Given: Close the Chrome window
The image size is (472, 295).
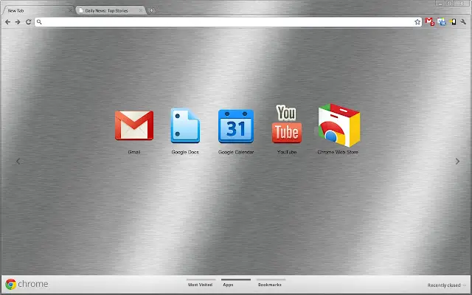Looking at the screenshot, I should click(x=462, y=3).
